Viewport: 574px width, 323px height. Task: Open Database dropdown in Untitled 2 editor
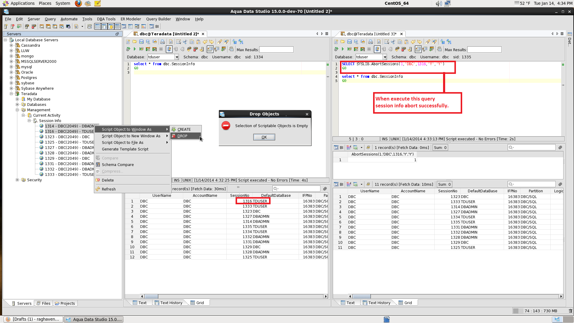pos(177,57)
